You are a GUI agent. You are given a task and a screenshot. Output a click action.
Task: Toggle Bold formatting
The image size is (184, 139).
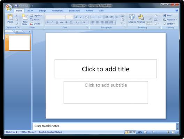click(47, 22)
